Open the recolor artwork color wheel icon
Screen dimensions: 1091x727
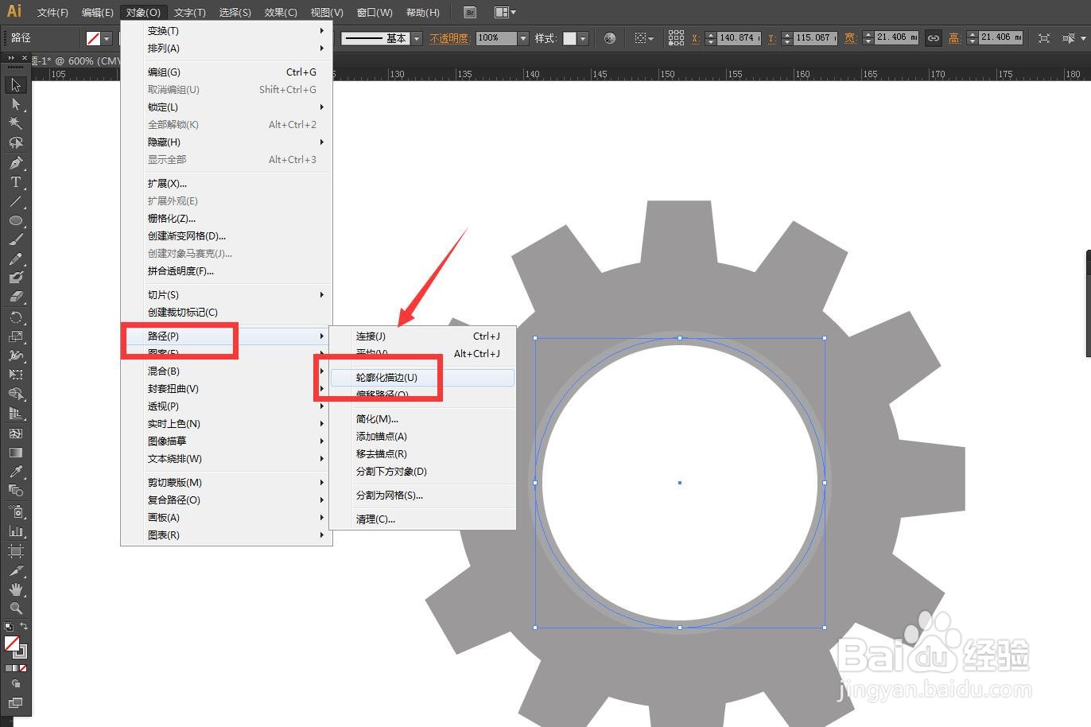click(x=610, y=37)
